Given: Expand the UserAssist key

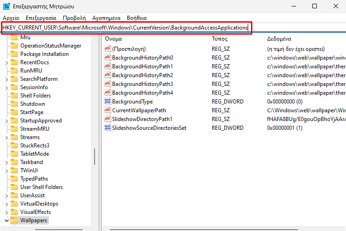Looking at the screenshot, I should tap(6, 196).
